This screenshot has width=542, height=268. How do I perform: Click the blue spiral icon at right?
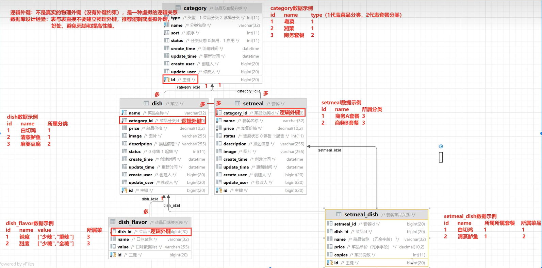click(441, 146)
